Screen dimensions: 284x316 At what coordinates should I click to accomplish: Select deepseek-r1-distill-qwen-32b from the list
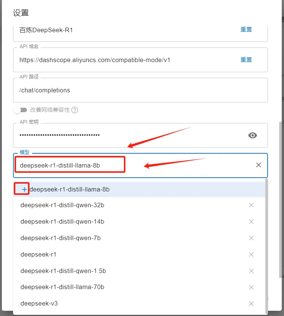point(139,205)
